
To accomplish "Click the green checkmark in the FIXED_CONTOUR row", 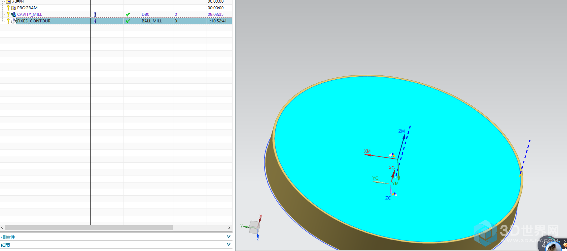I will [x=128, y=21].
